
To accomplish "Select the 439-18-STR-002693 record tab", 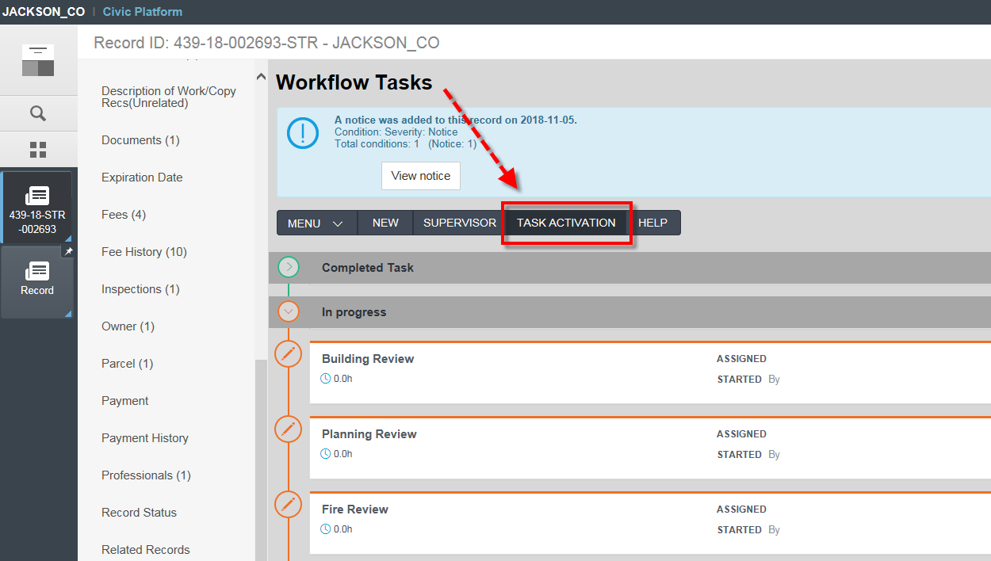I will [37, 208].
